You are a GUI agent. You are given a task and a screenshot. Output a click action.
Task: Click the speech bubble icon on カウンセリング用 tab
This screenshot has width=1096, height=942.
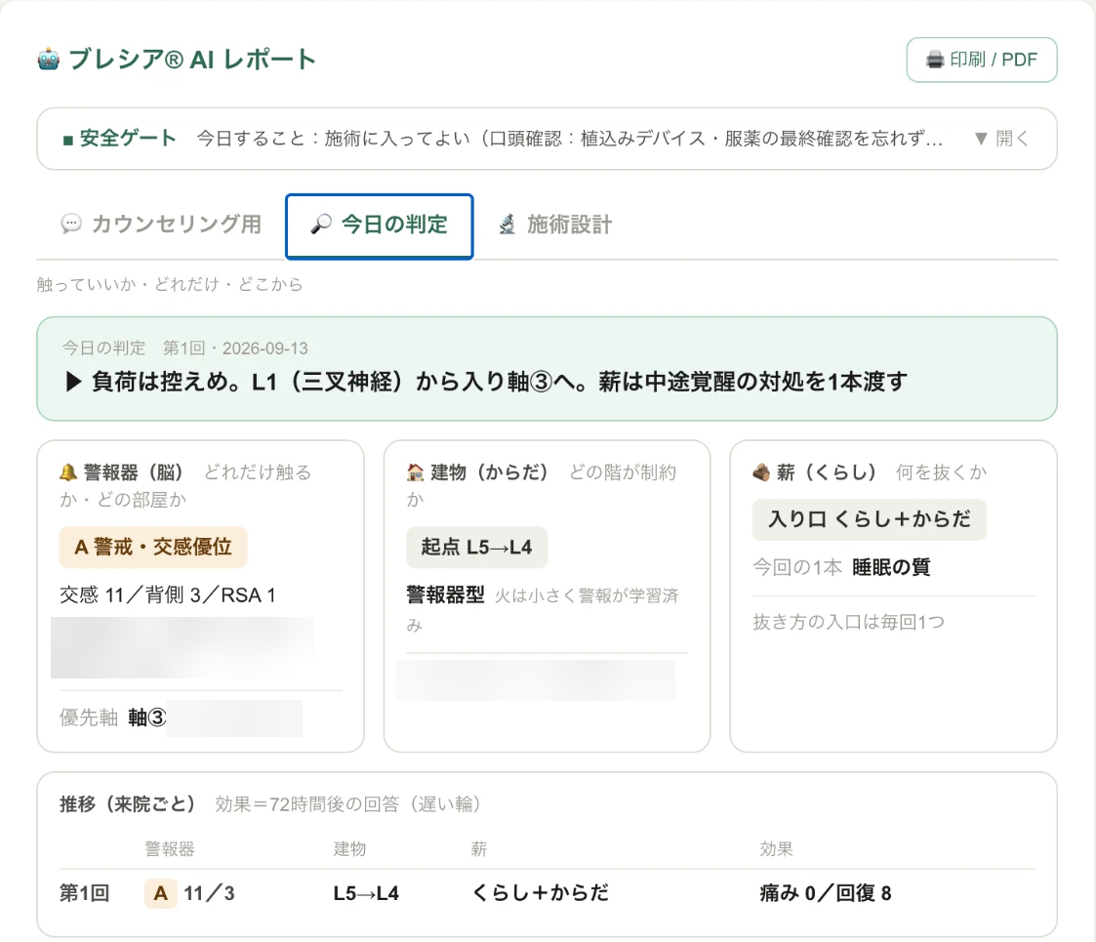(x=71, y=225)
